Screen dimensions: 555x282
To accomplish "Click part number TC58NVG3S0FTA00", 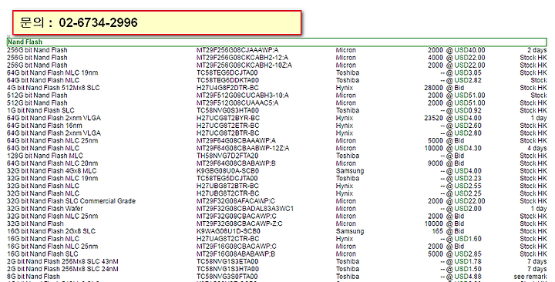I will [x=227, y=277].
